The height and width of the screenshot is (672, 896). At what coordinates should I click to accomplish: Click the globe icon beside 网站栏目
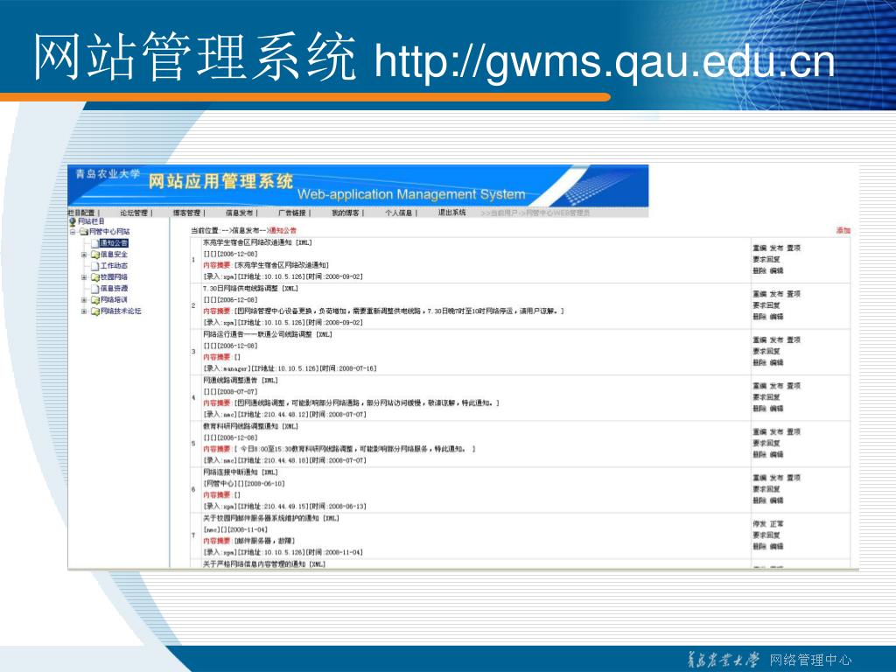[73, 221]
